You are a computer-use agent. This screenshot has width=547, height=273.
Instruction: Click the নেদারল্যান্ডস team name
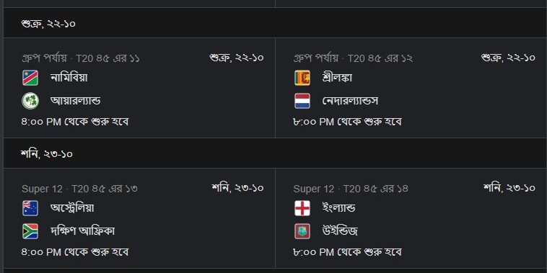(350, 101)
